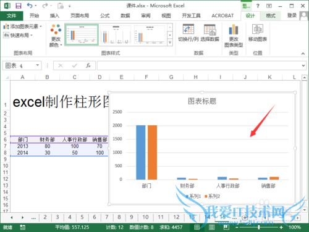Click the formula bar cancel X icon
Image resolution: width=309 pixels, height=232 pixels.
(x=61, y=65)
